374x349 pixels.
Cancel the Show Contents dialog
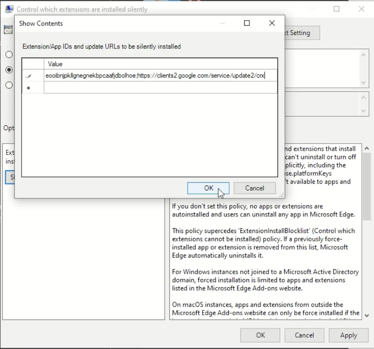pos(254,188)
